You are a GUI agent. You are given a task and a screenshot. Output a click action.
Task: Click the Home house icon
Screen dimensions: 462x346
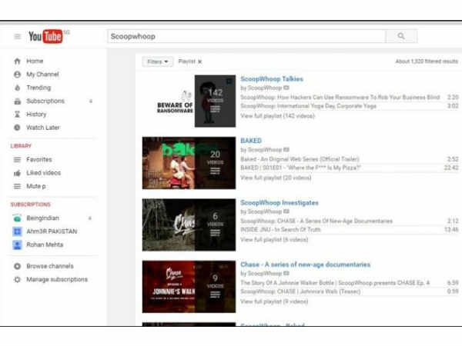(18, 62)
